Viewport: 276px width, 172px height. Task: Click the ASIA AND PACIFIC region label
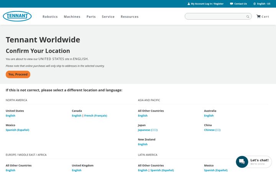149,100
